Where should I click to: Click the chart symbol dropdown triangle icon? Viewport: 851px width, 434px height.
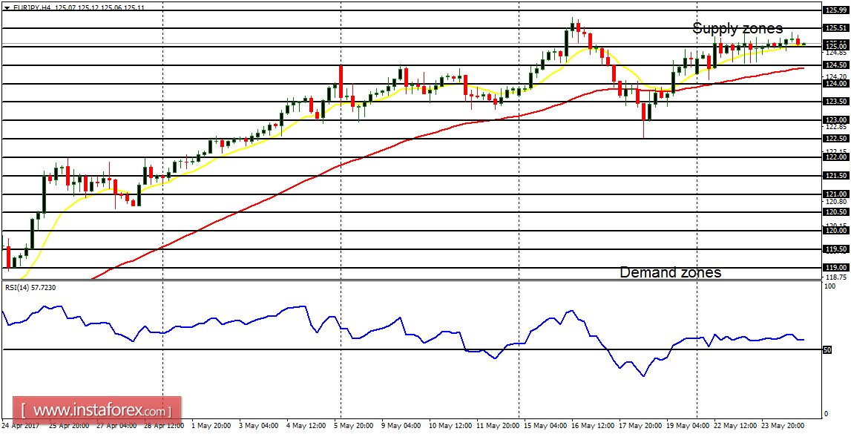coord(7,7)
